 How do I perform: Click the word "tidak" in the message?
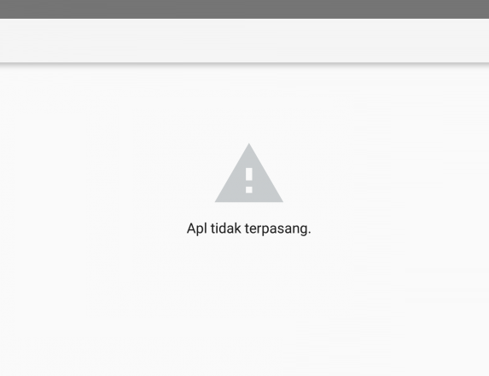226,228
